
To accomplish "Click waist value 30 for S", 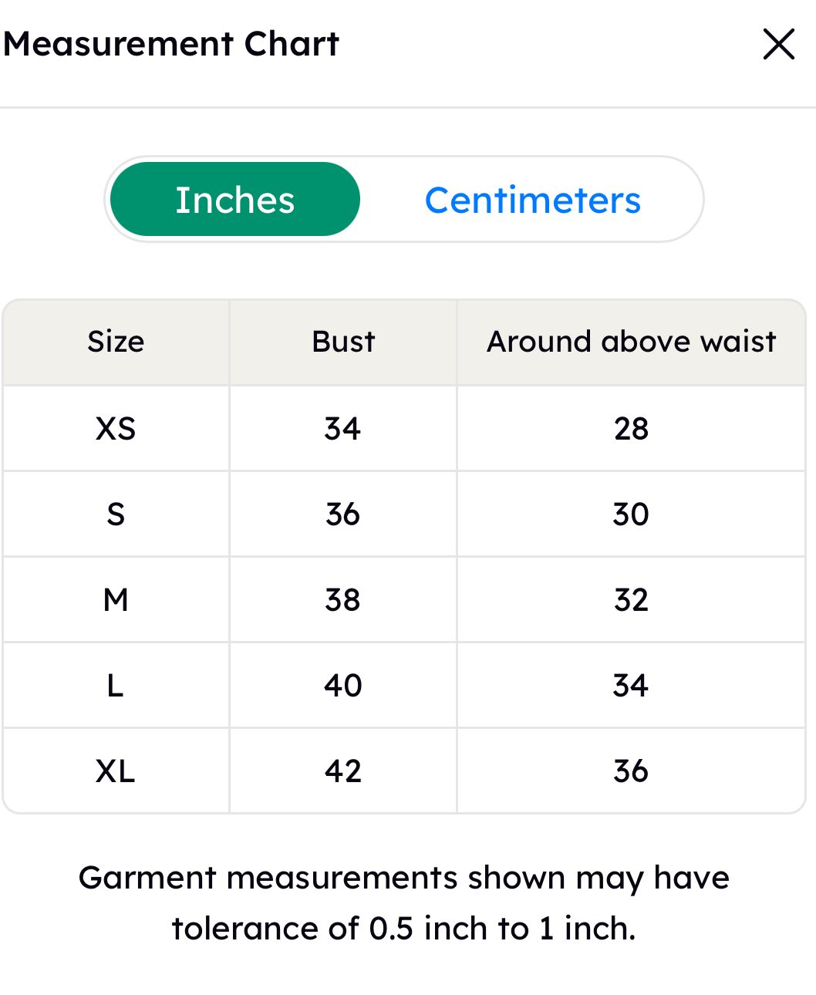I will point(631,514).
